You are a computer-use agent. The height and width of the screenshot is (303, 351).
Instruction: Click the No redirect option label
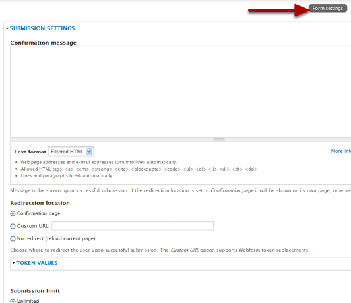pyautogui.click(x=56, y=238)
